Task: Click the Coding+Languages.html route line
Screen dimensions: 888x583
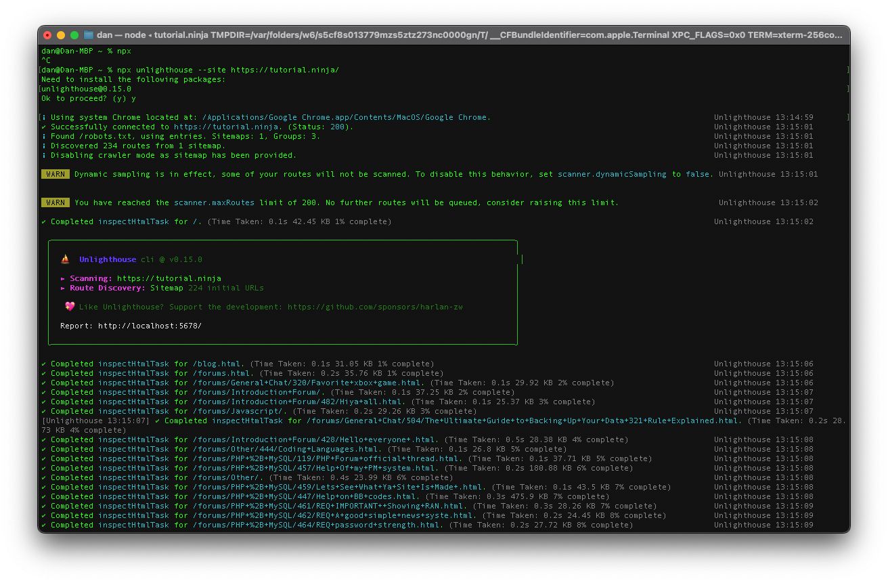Action: (304, 449)
